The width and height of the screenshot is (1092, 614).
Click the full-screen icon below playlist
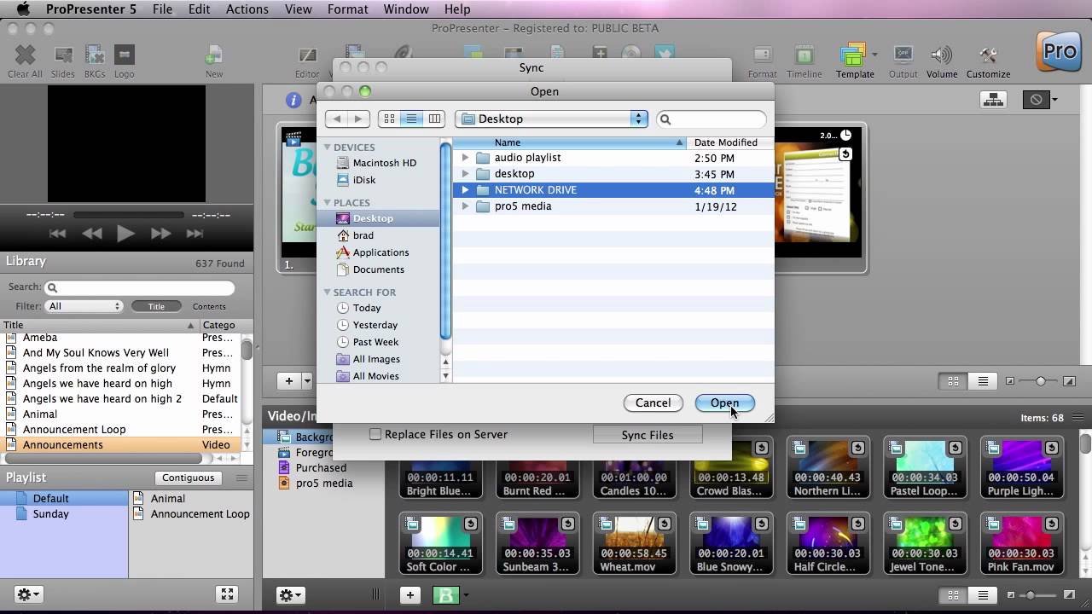click(x=227, y=594)
